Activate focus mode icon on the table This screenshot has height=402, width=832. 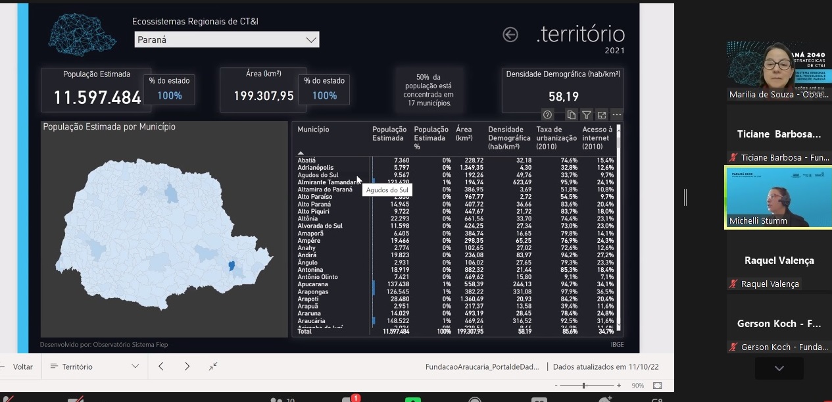pyautogui.click(x=601, y=114)
